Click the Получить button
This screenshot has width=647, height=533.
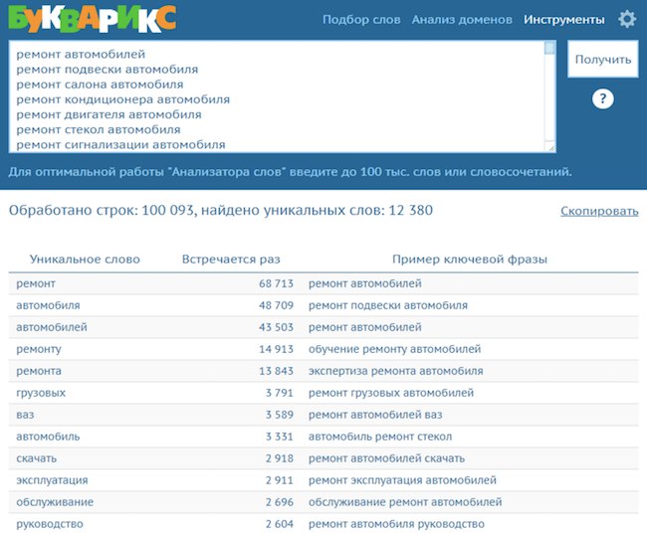tap(603, 59)
